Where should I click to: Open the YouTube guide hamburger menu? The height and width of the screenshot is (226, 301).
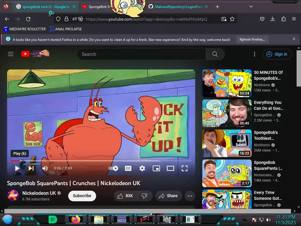[11, 54]
